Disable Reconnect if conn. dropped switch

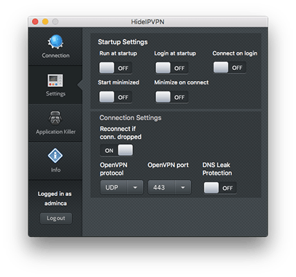pos(116,150)
